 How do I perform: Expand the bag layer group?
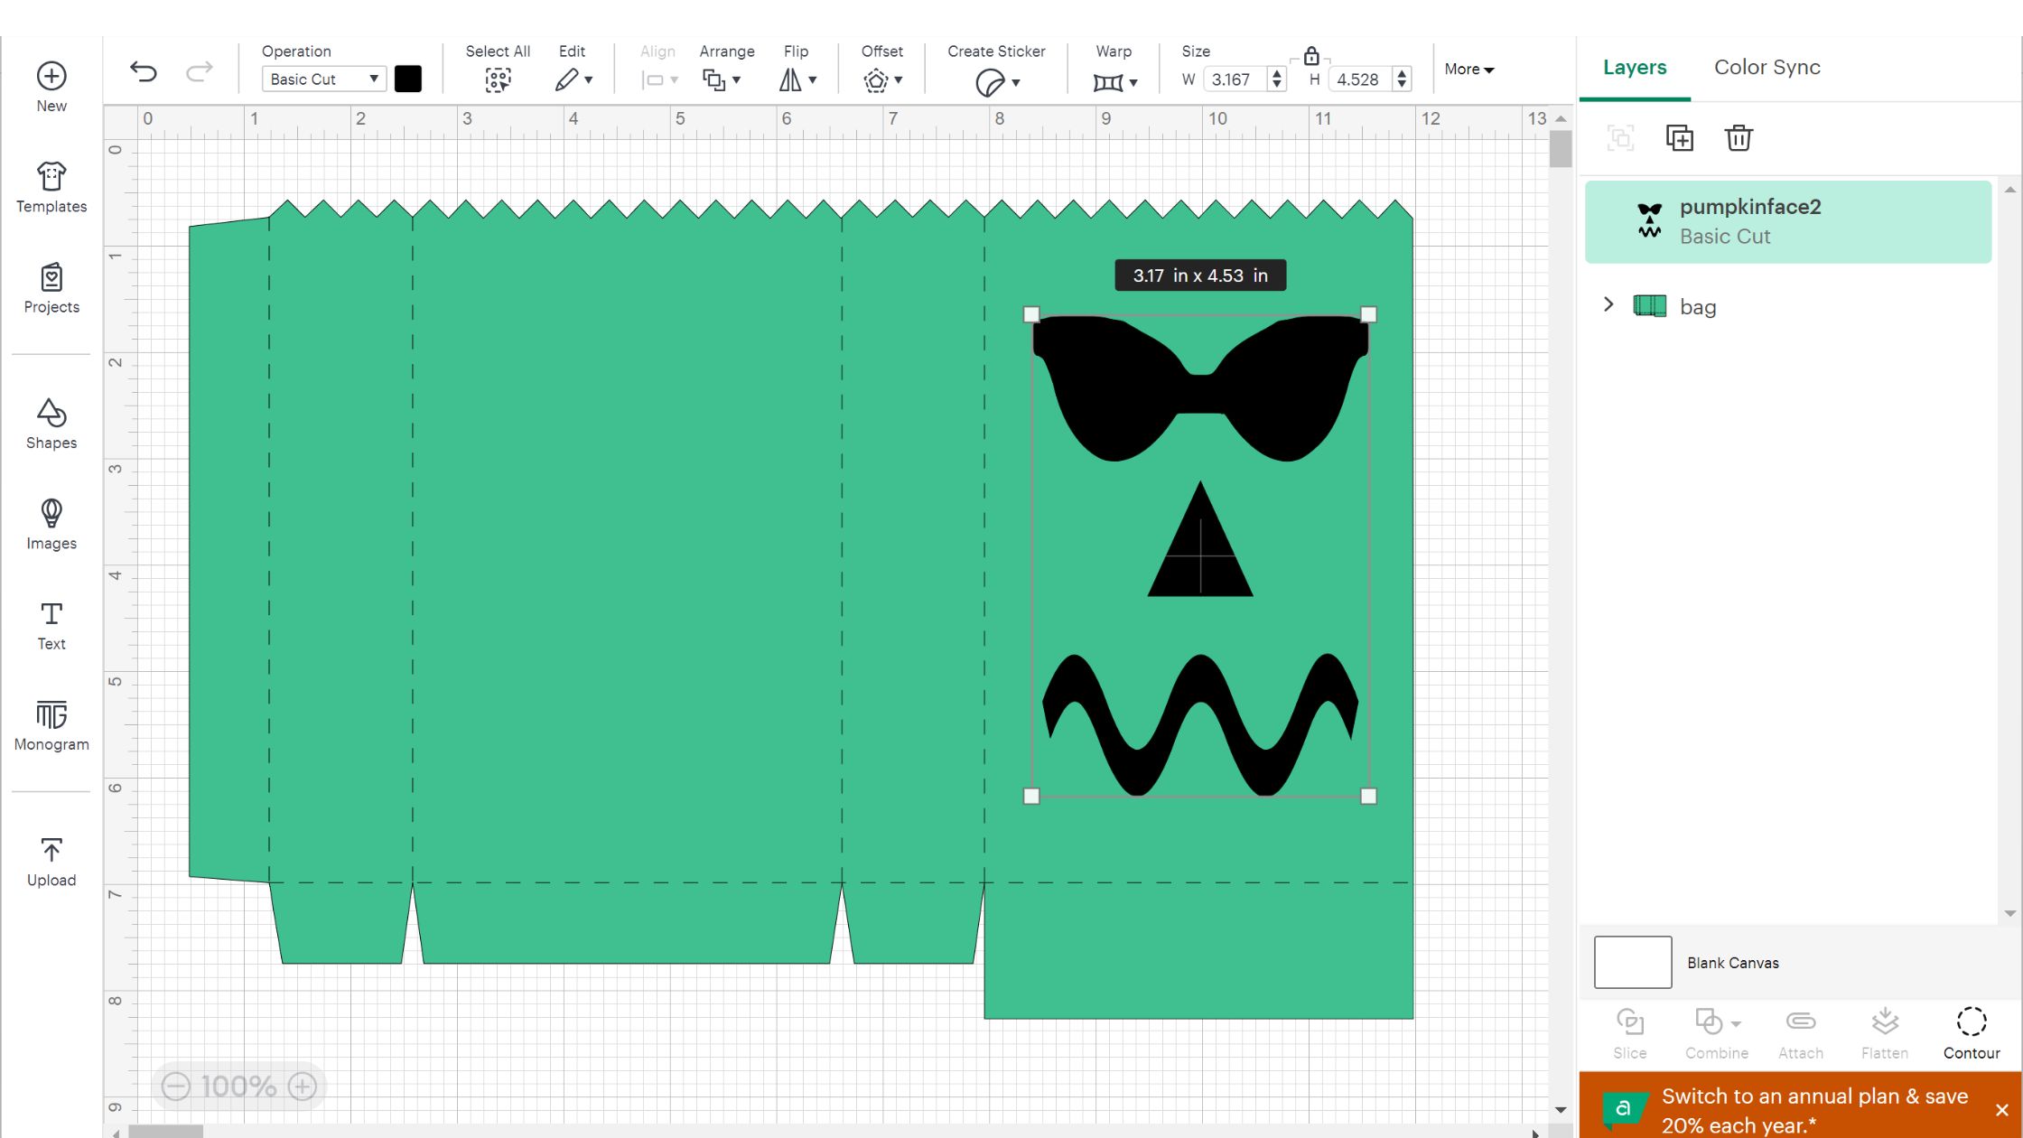coord(1608,304)
